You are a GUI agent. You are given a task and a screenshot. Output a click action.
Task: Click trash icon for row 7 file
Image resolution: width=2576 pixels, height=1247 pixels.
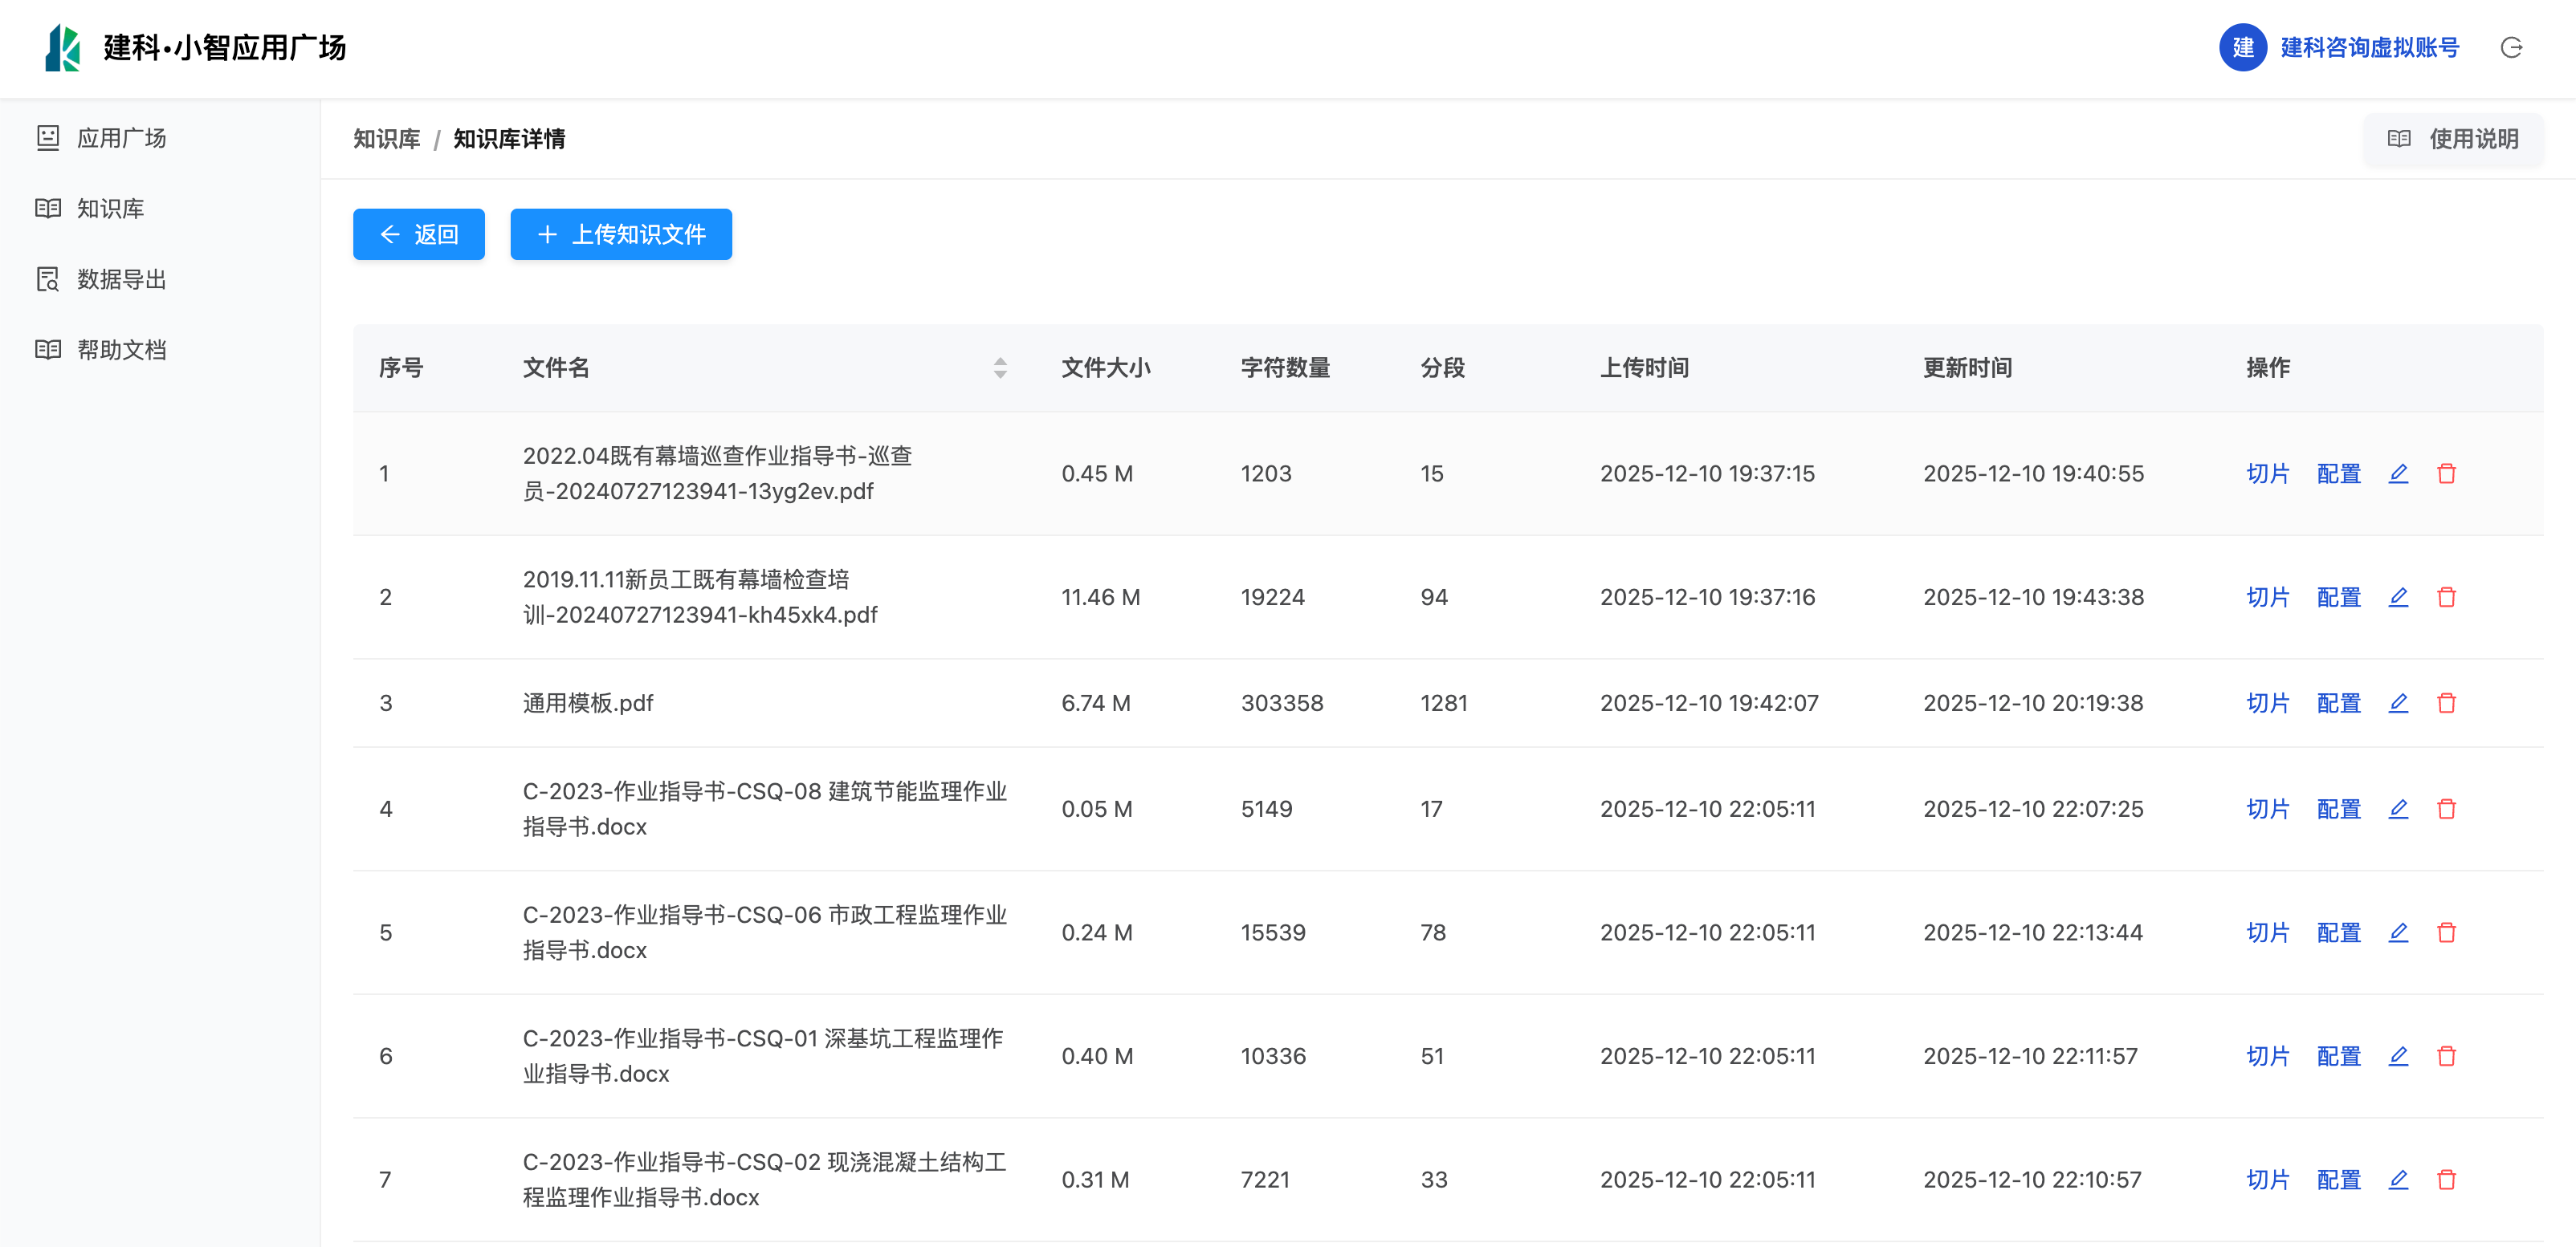(2446, 1180)
